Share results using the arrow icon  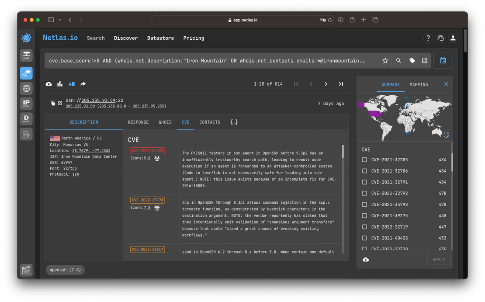(82, 83)
